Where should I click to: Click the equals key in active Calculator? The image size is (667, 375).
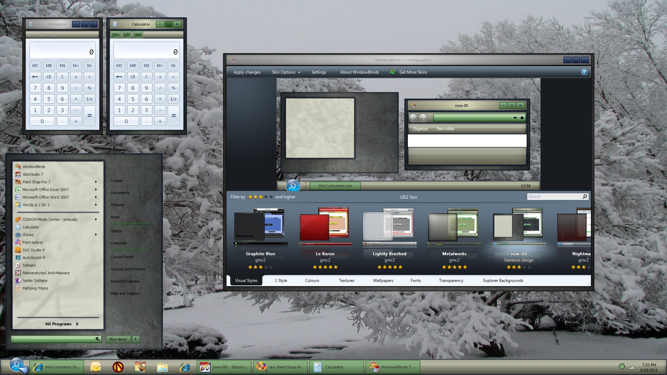[174, 115]
